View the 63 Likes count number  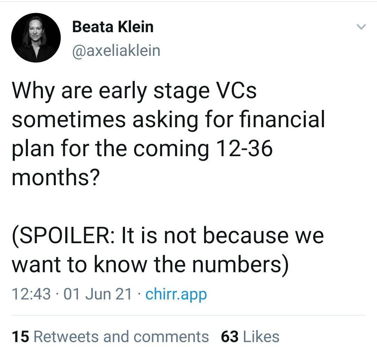[230, 336]
